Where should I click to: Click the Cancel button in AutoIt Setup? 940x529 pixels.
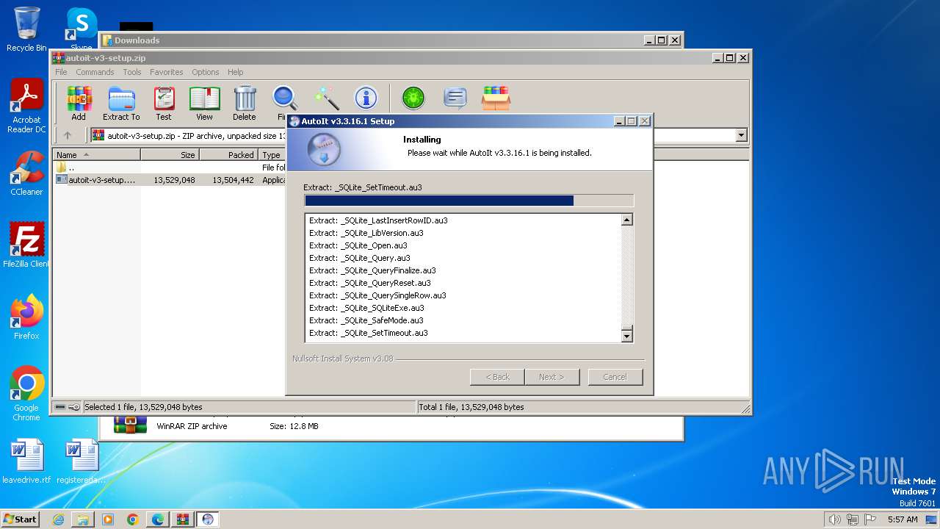[615, 377]
